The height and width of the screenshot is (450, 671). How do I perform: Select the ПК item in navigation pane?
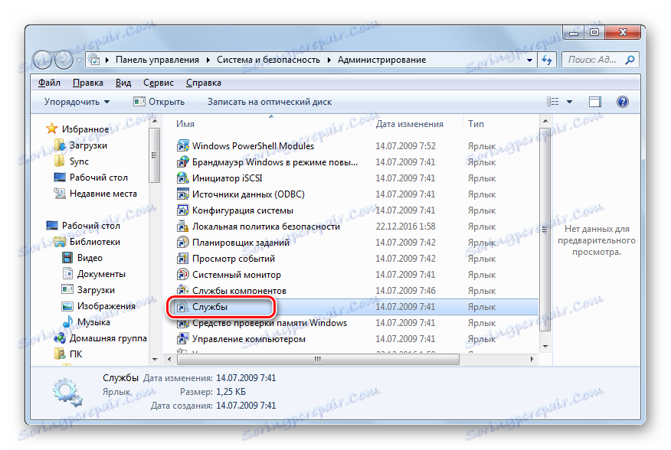click(76, 354)
